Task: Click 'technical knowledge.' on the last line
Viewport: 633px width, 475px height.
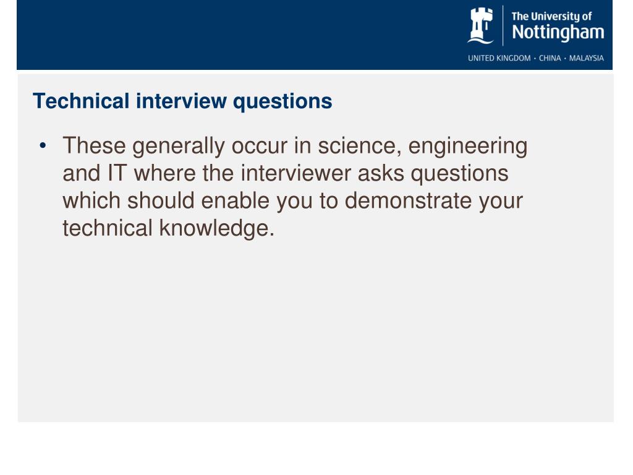Action: 168,228
